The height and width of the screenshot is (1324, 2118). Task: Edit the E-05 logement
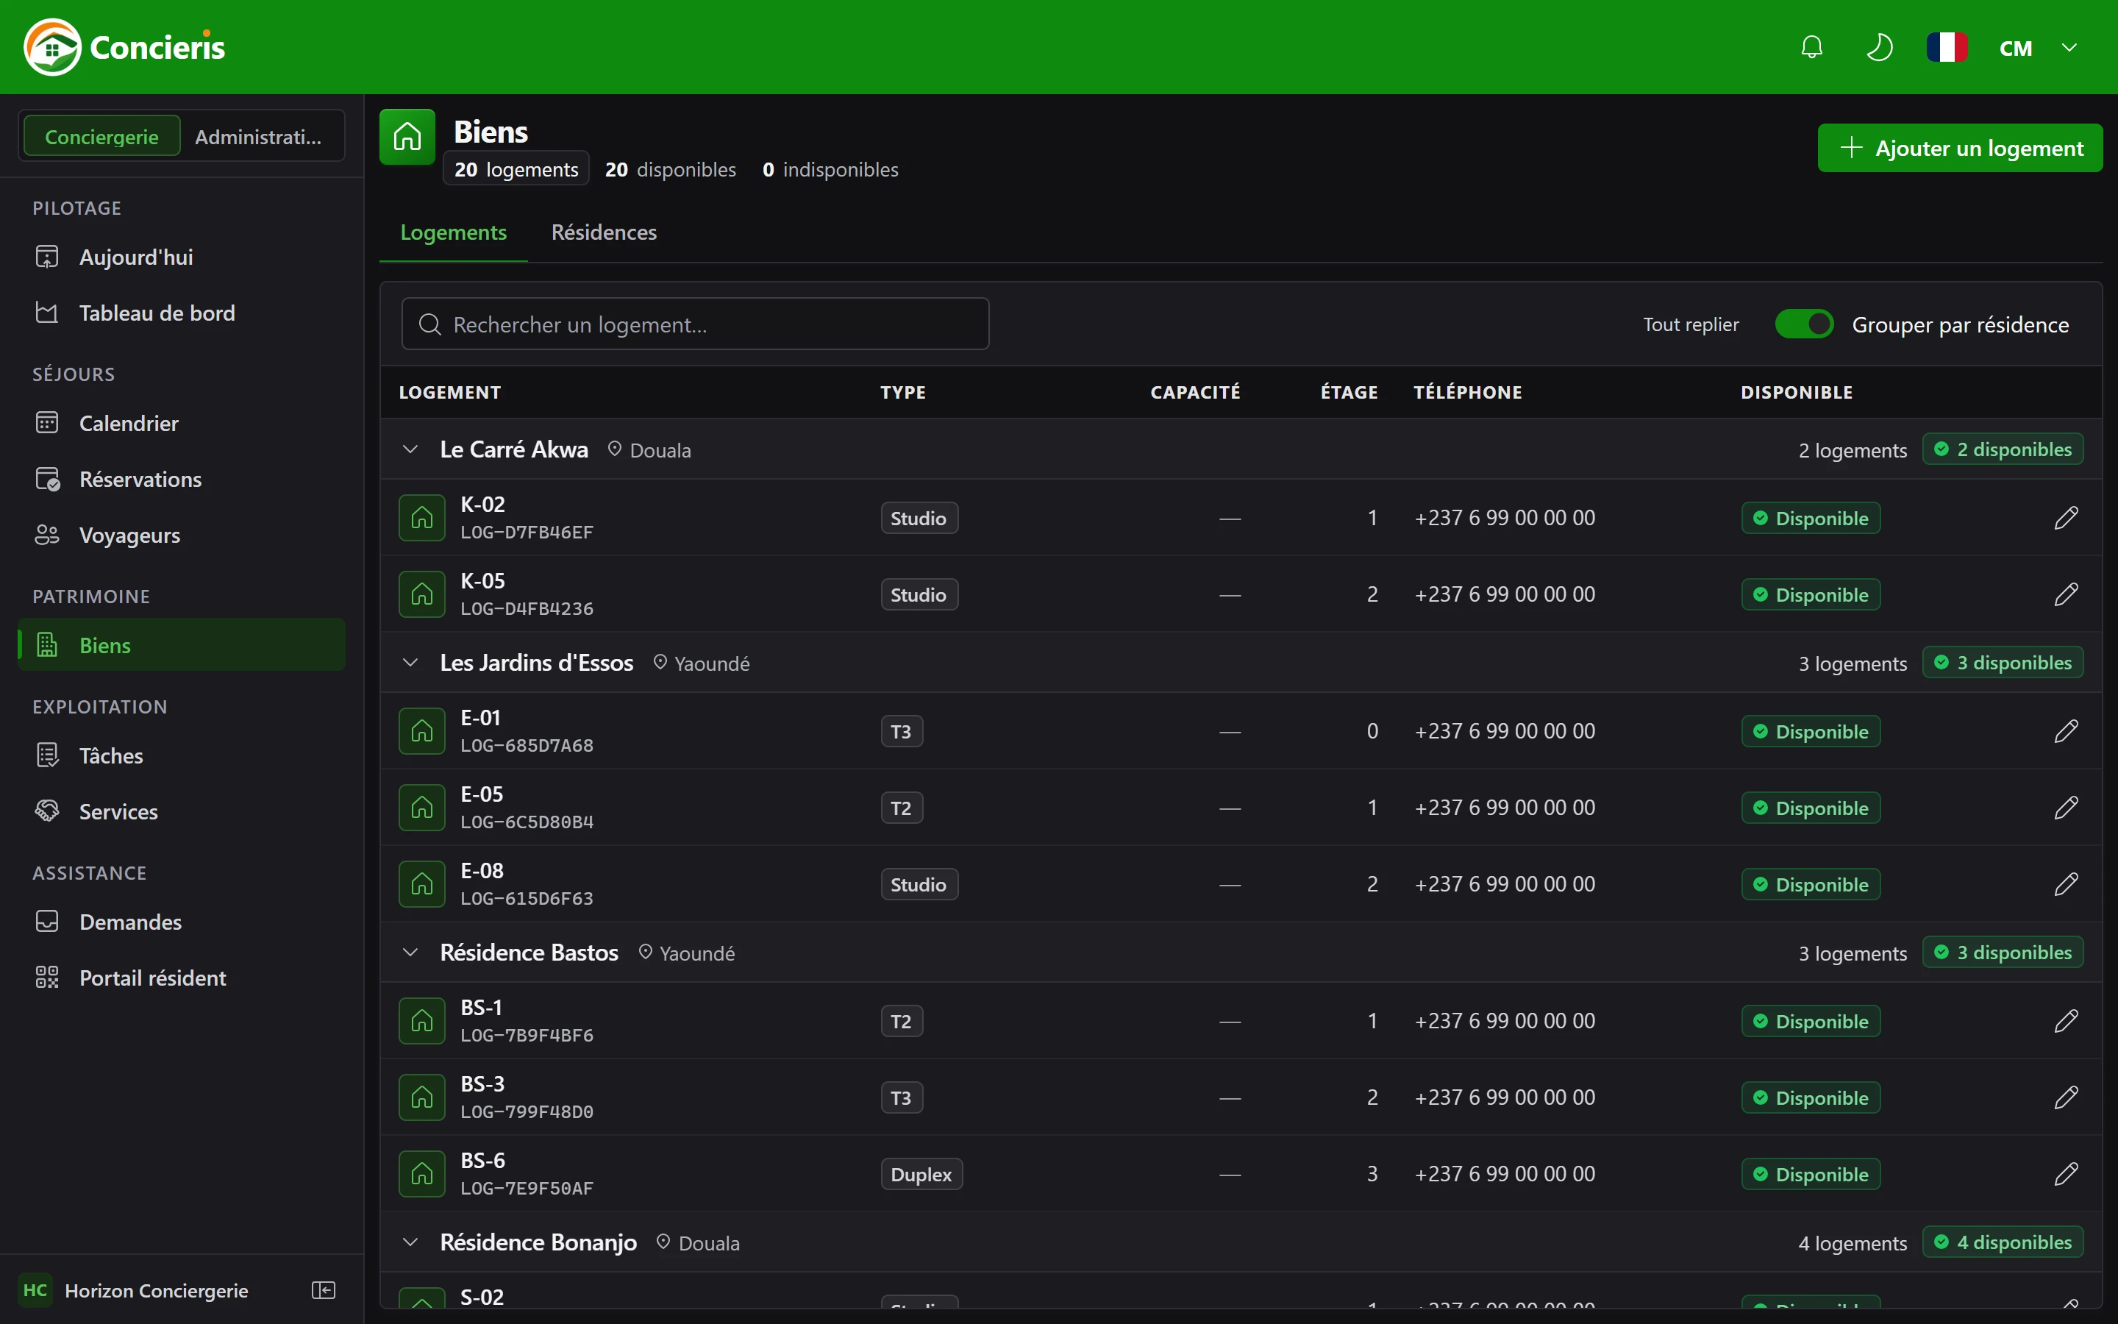pyautogui.click(x=2066, y=808)
